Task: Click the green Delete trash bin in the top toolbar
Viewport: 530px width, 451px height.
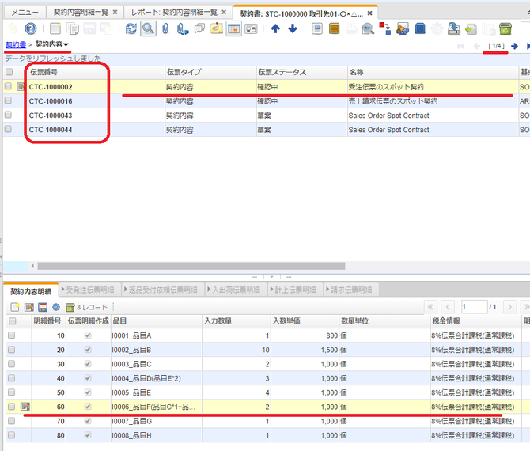Action: (505, 28)
